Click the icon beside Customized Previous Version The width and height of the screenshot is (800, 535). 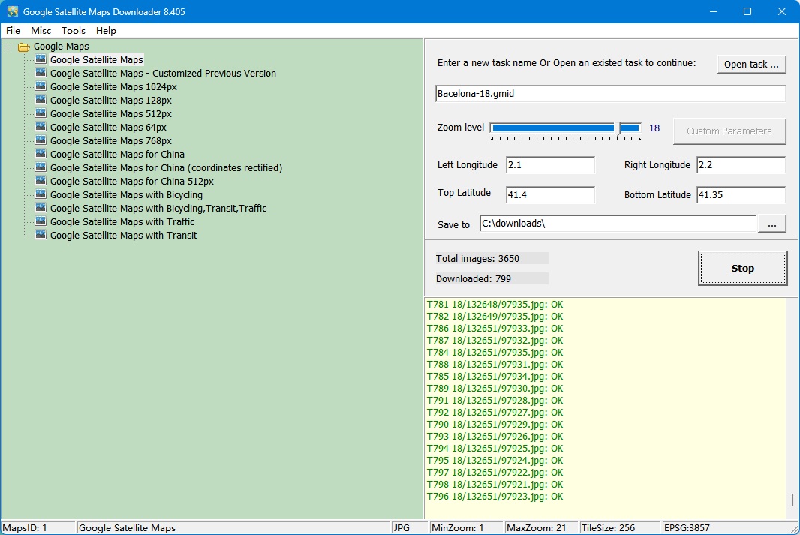tap(41, 73)
